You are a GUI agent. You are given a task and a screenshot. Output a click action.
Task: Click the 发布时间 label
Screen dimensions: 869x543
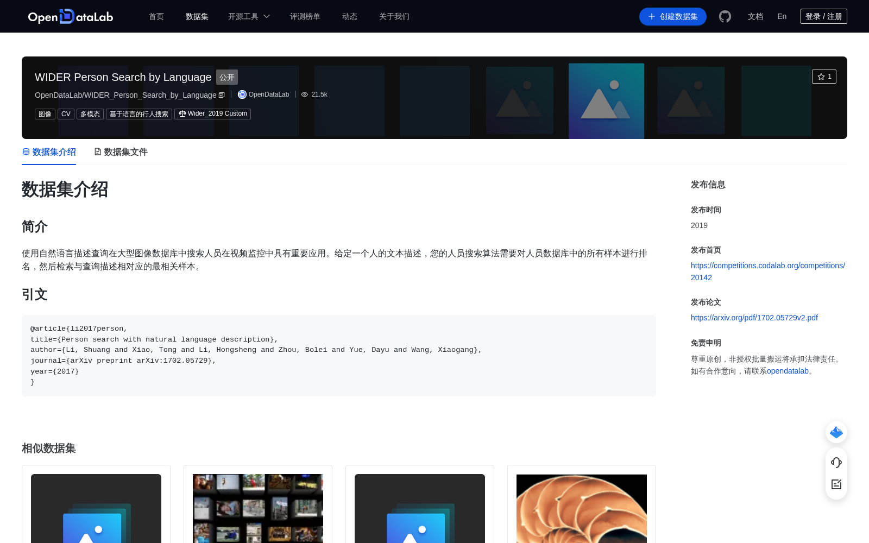coord(706,210)
